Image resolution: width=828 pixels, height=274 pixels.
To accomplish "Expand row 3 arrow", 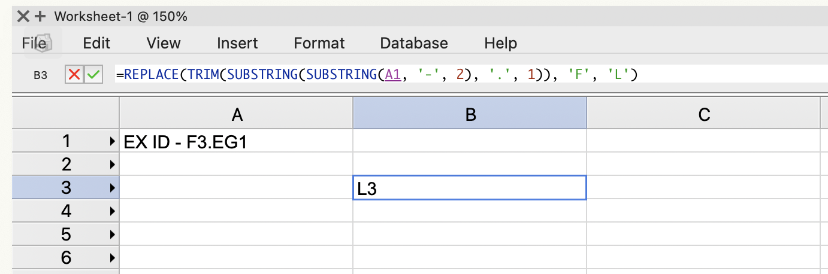I will 112,188.
